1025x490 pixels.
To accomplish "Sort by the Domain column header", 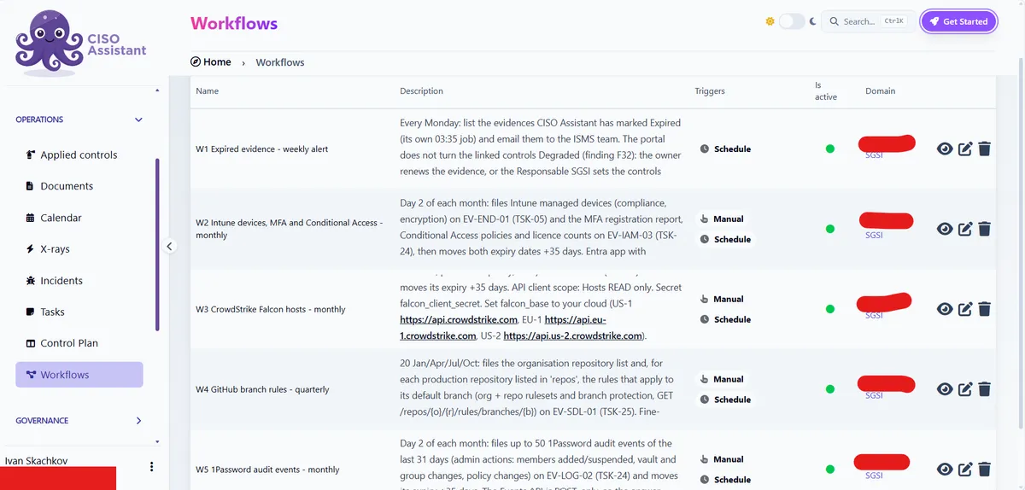I will click(x=881, y=91).
